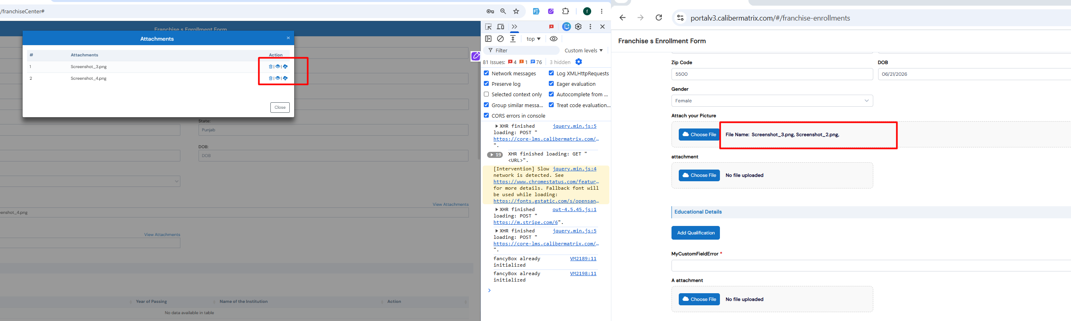Click Choose File under attachment section
The width and height of the screenshot is (1071, 321).
pos(699,176)
